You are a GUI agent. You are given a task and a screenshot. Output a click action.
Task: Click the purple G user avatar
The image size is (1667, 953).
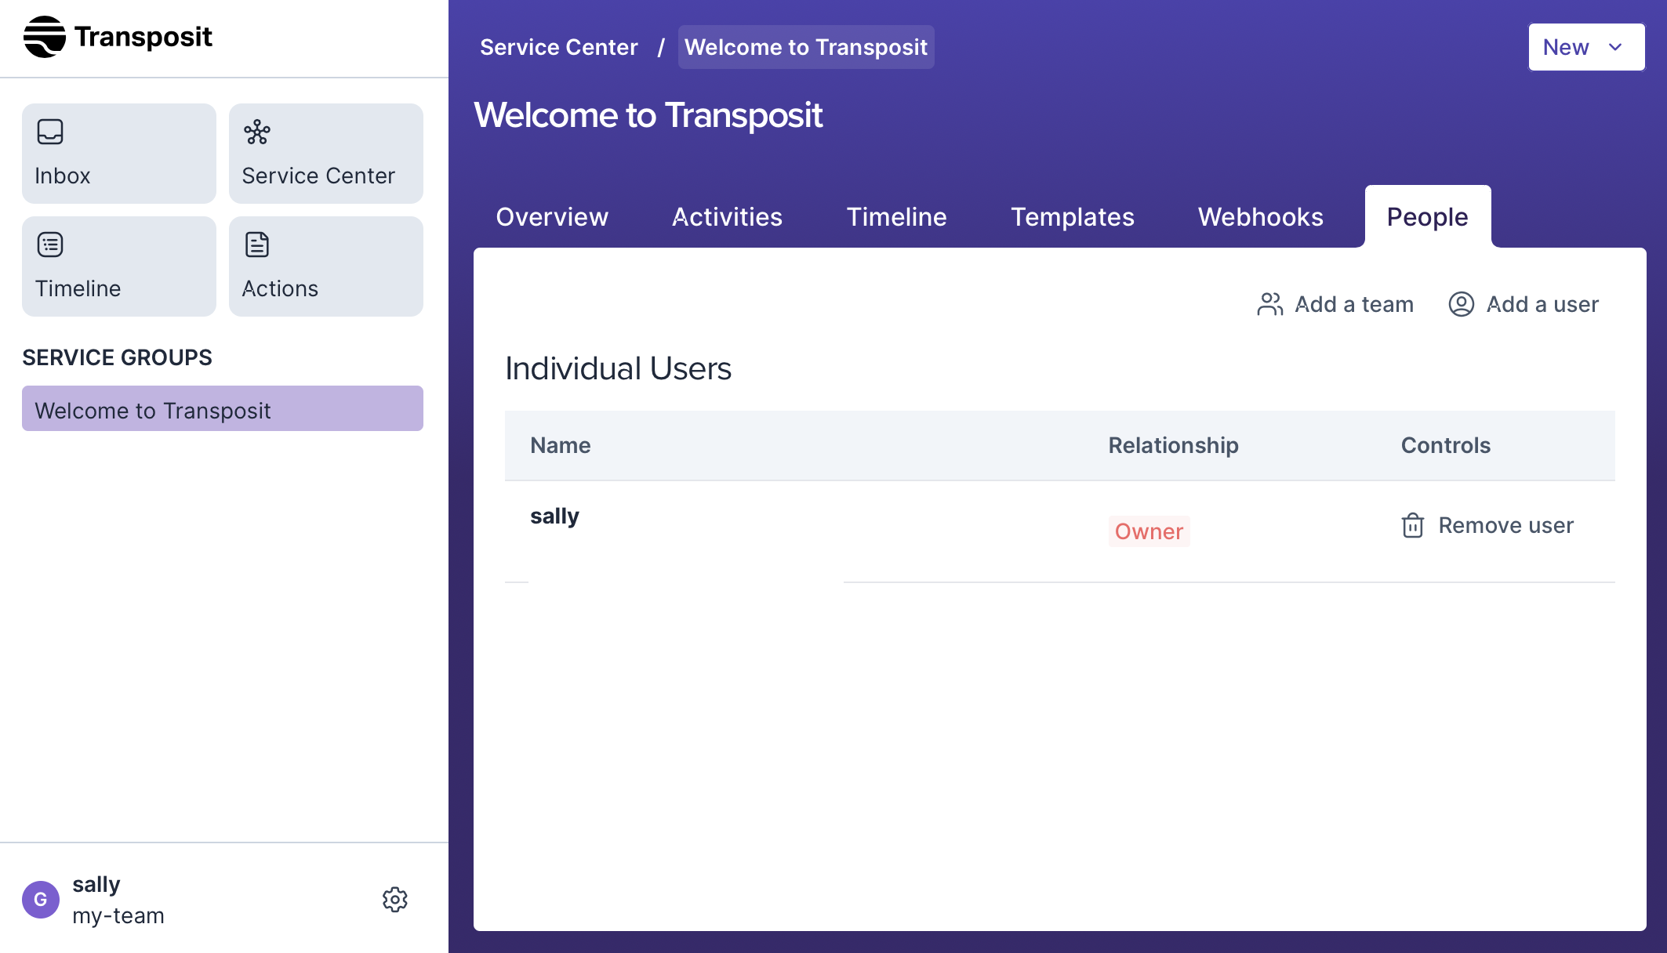[x=41, y=900]
